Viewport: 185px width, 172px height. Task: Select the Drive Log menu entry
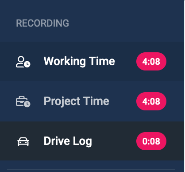coord(92,141)
